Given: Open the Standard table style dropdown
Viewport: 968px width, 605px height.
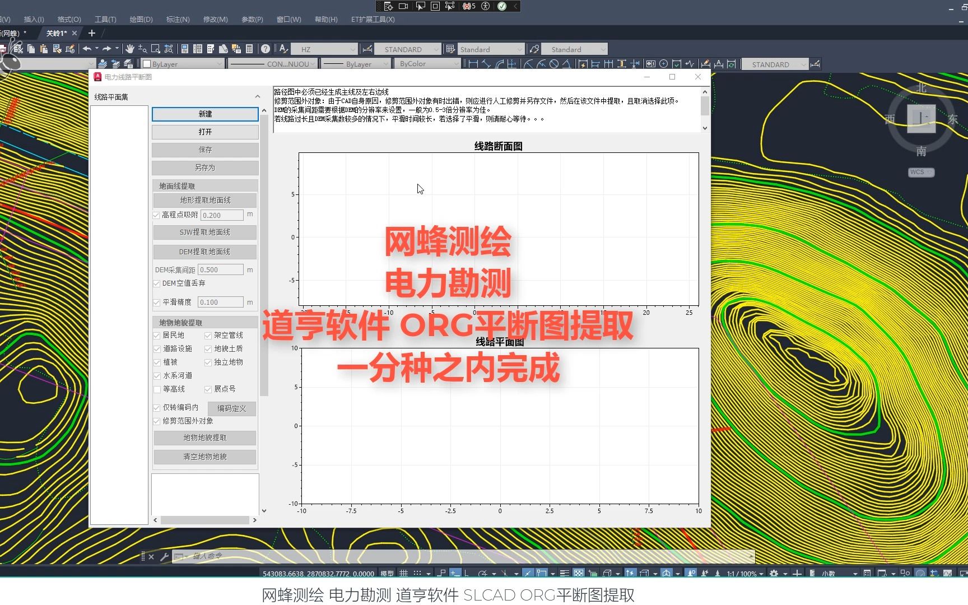Looking at the screenshot, I should 491,49.
